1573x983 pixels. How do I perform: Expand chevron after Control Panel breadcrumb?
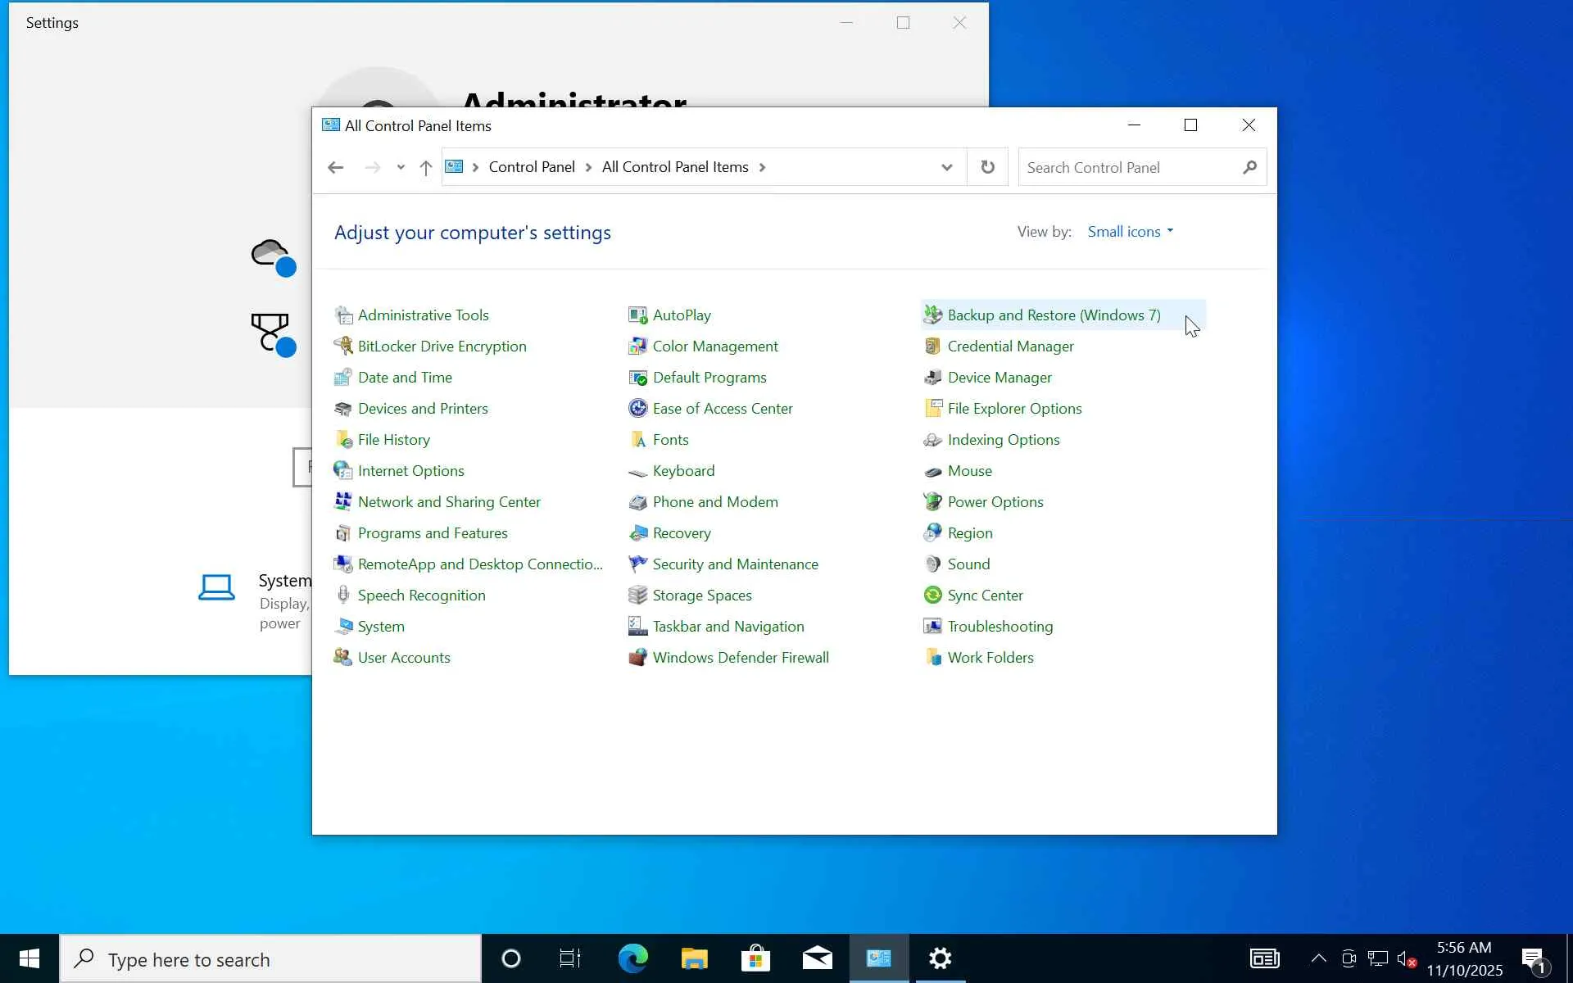(x=588, y=167)
